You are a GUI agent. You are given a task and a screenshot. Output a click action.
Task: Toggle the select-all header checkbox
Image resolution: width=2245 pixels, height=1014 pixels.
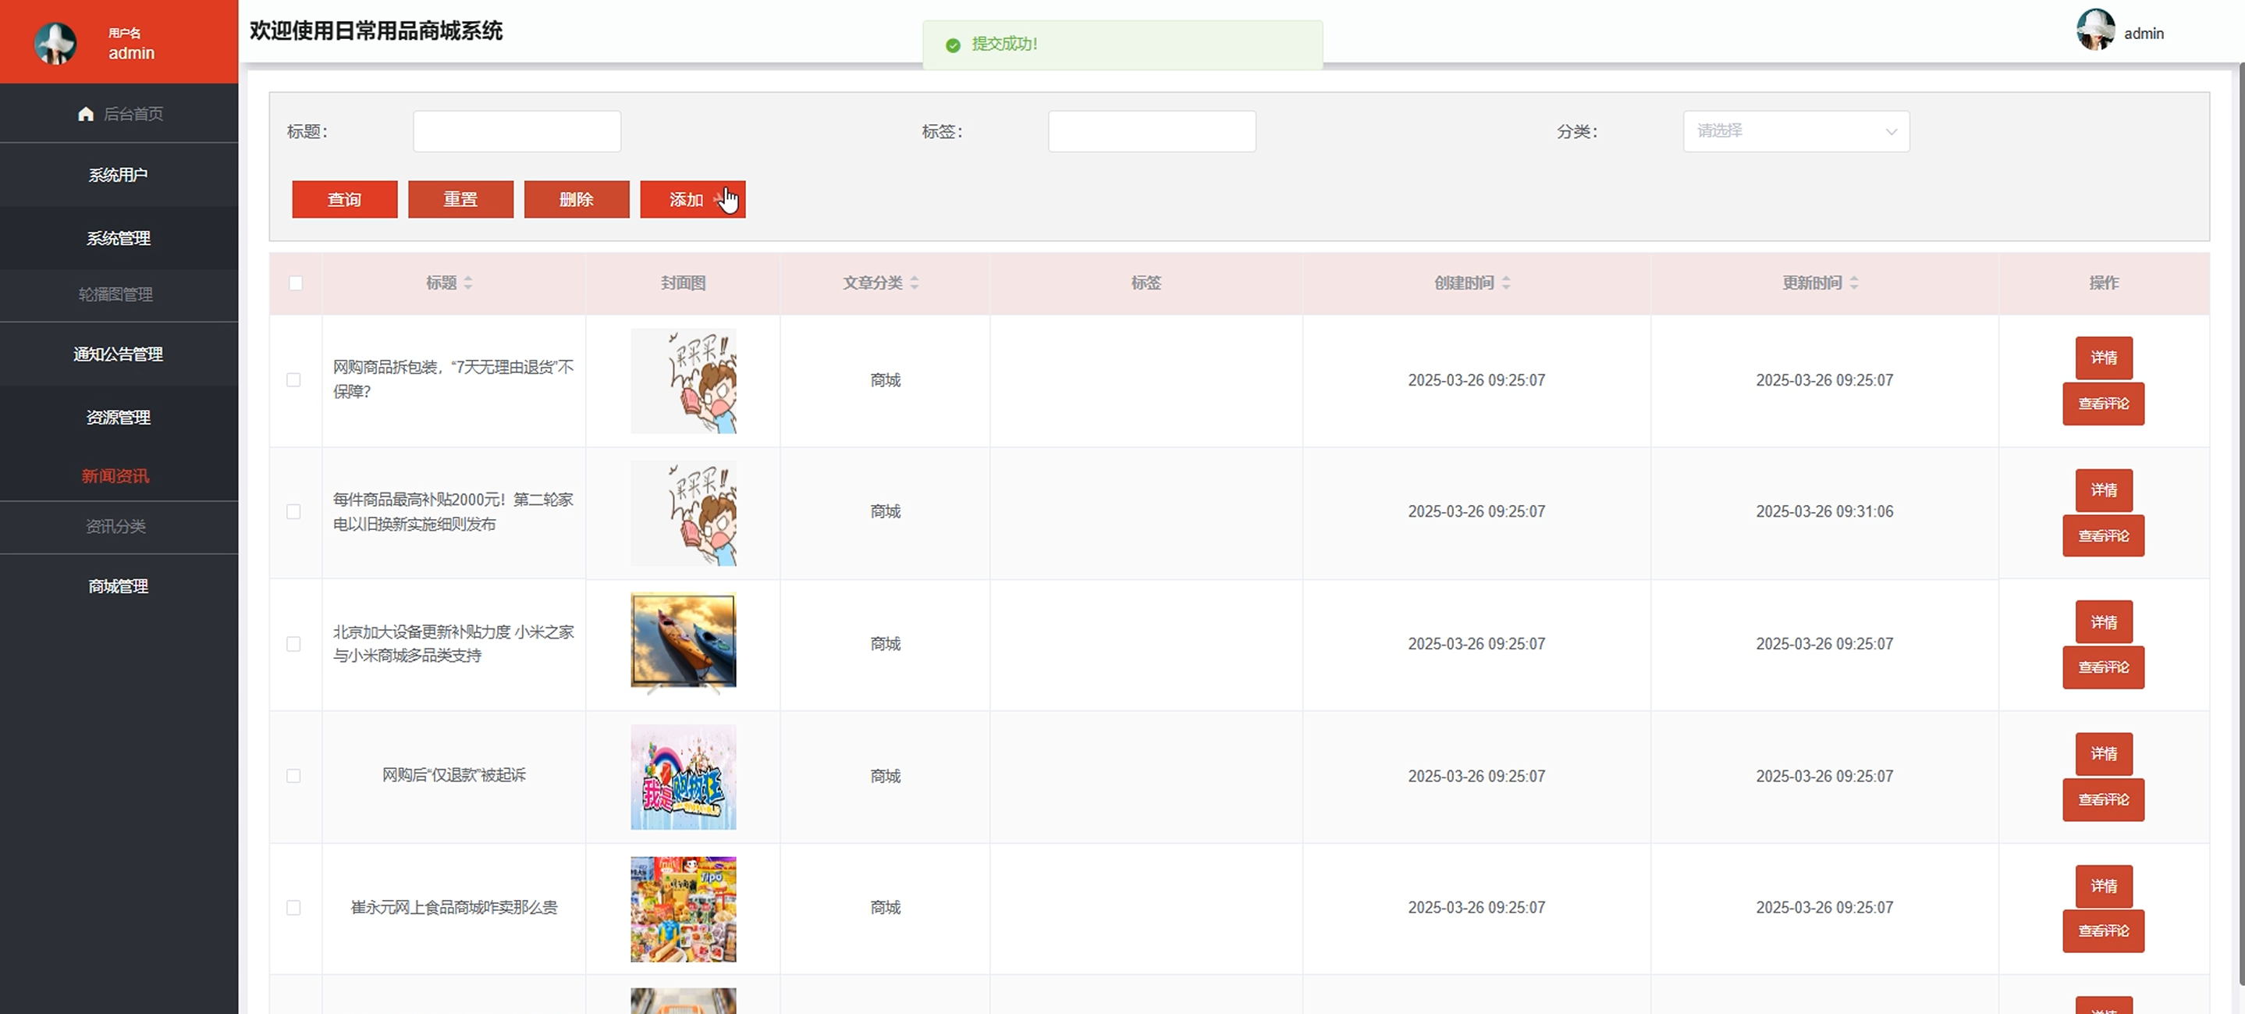(296, 283)
